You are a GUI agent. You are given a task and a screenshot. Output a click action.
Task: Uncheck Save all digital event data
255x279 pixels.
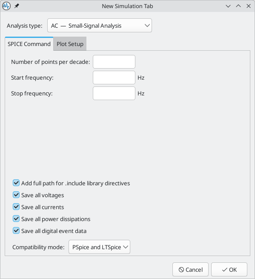point(16,230)
